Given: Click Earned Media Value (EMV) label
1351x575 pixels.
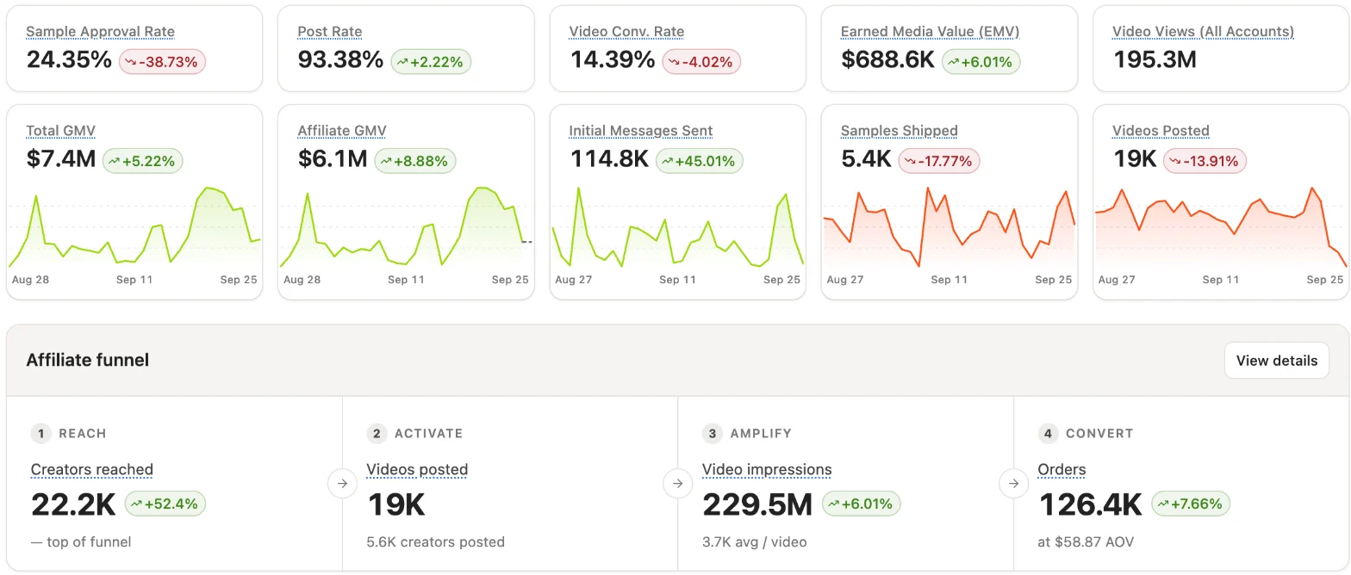Looking at the screenshot, I should click(x=930, y=32).
